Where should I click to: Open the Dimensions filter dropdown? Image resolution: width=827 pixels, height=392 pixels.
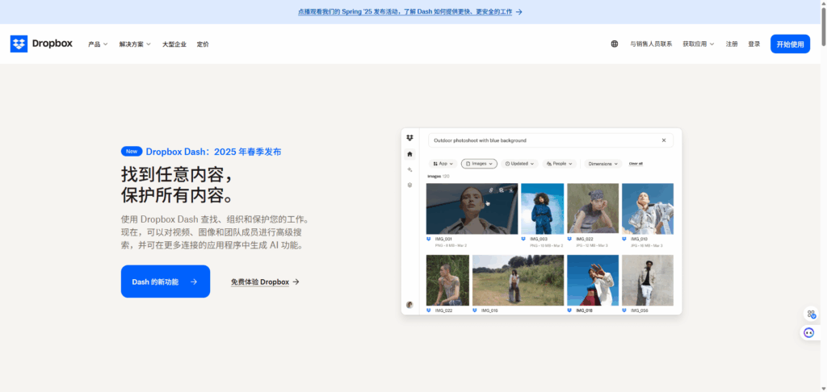602,164
